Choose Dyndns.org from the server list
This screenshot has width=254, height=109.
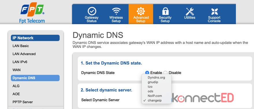tap(156, 77)
